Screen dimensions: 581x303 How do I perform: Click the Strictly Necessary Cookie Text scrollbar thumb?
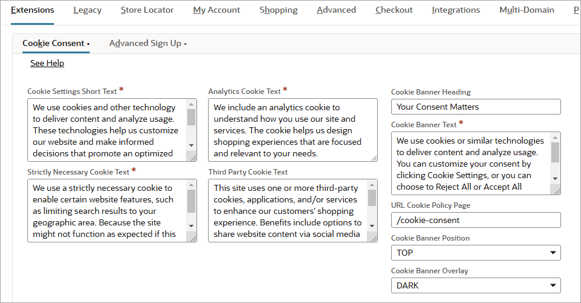pos(191,201)
